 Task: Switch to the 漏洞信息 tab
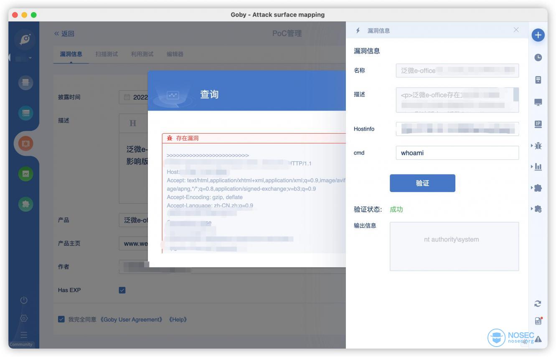pyautogui.click(x=71, y=54)
